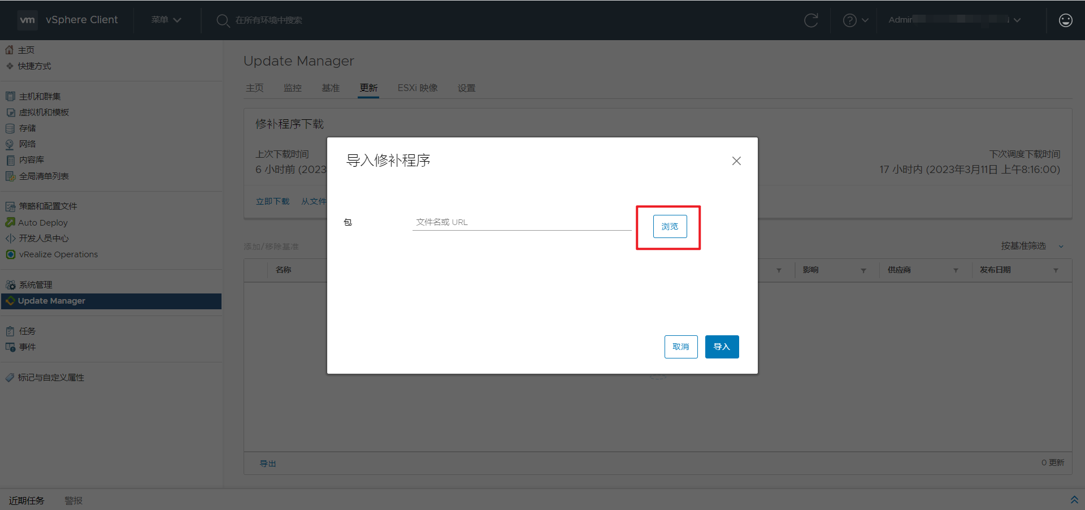This screenshot has width=1085, height=510.
Task: Click the Update Manager sidebar icon
Action: tap(10, 301)
